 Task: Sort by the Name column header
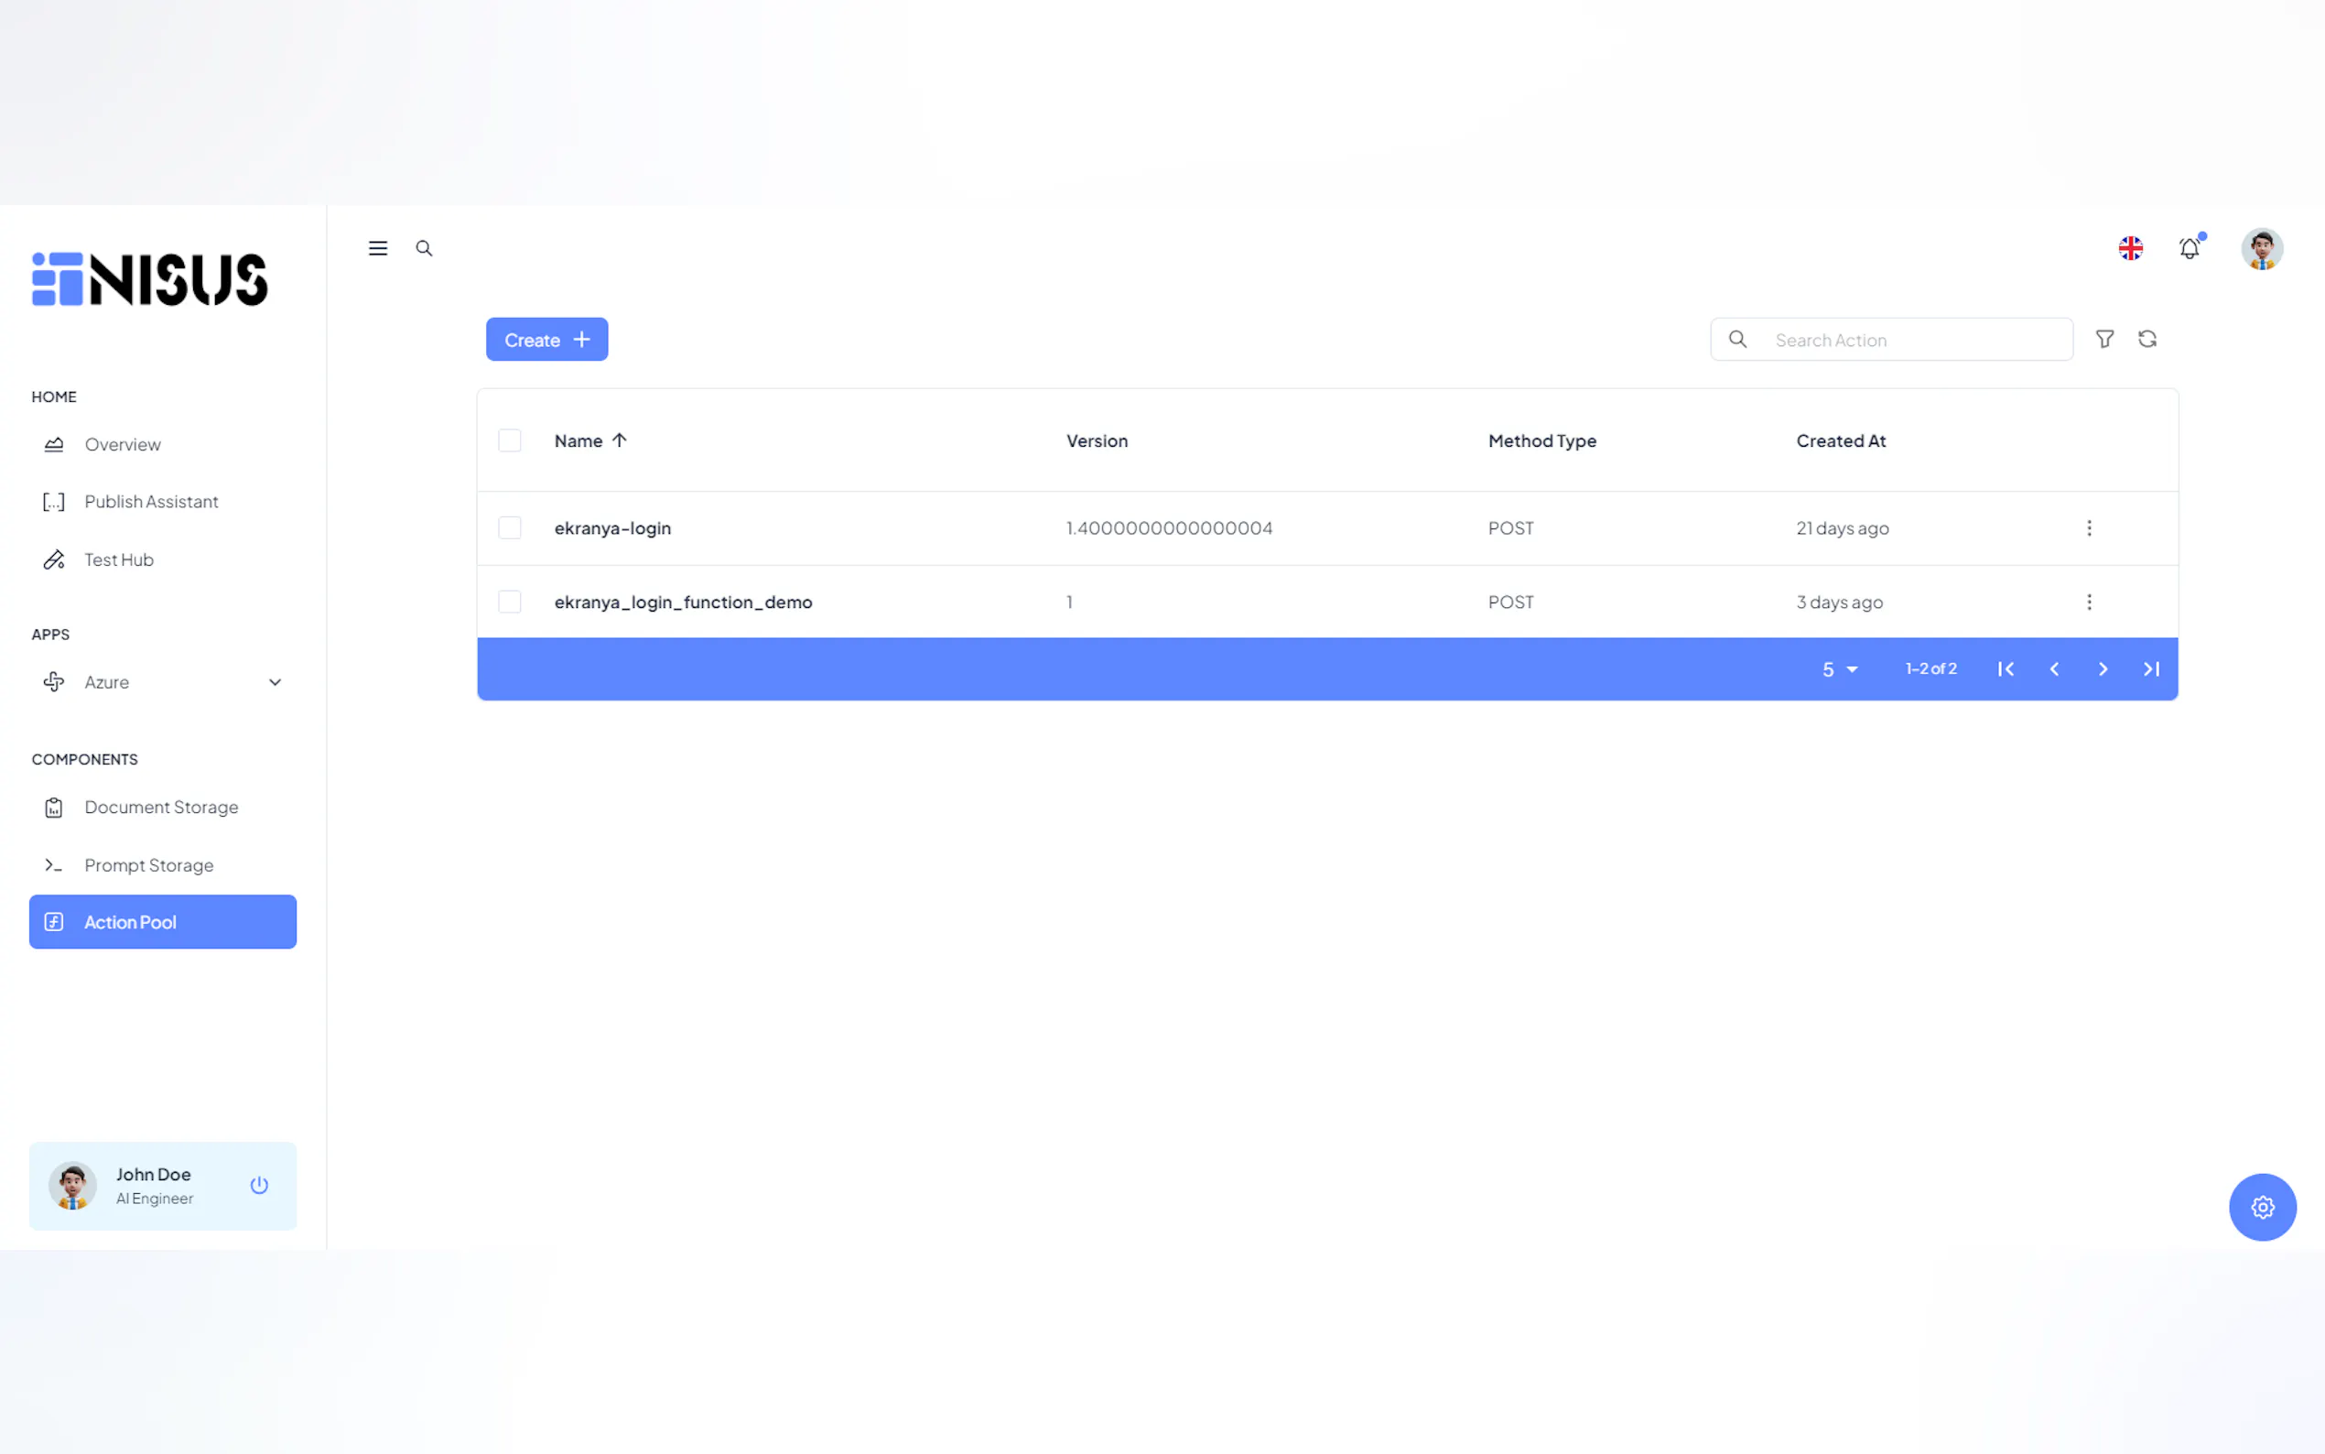(579, 440)
